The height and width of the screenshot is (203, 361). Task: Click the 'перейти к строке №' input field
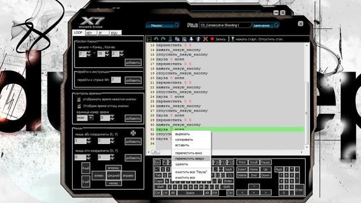click(116, 80)
